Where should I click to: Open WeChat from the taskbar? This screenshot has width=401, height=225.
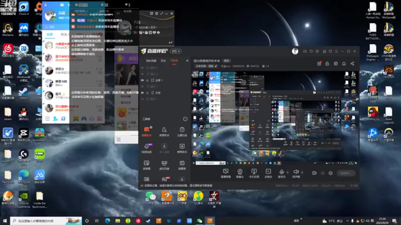point(199,220)
